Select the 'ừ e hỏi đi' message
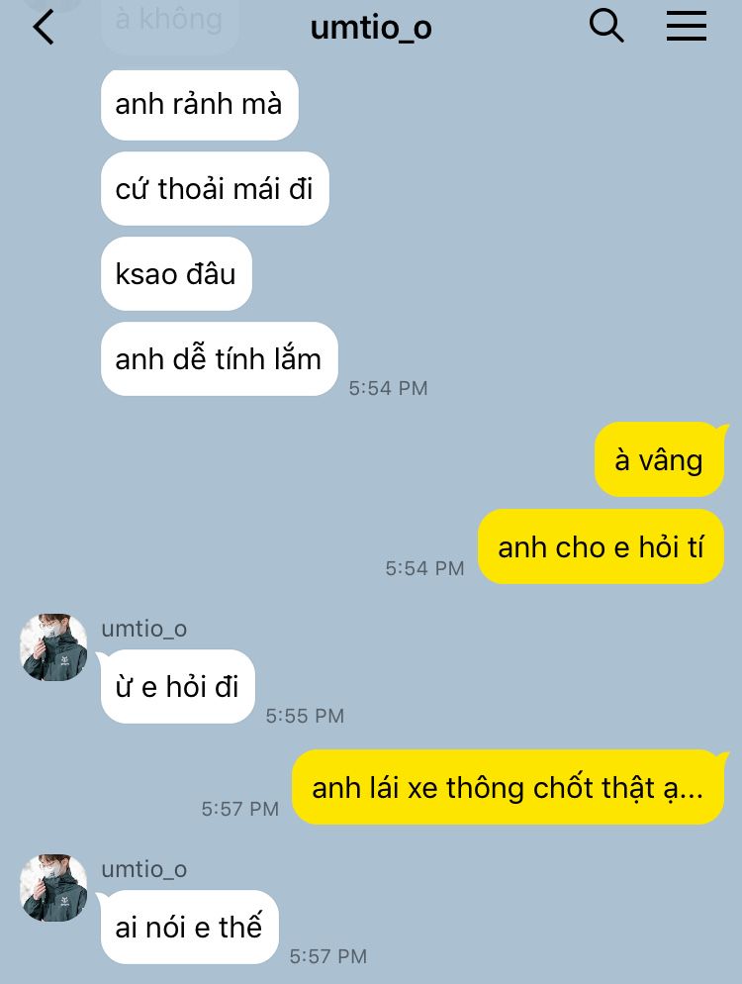 [177, 687]
